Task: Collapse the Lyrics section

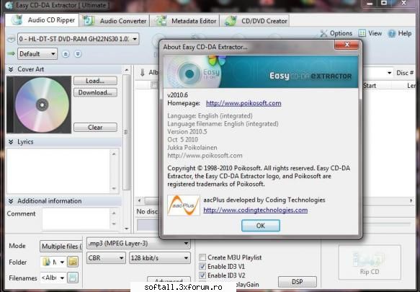Action: pyautogui.click(x=11, y=142)
